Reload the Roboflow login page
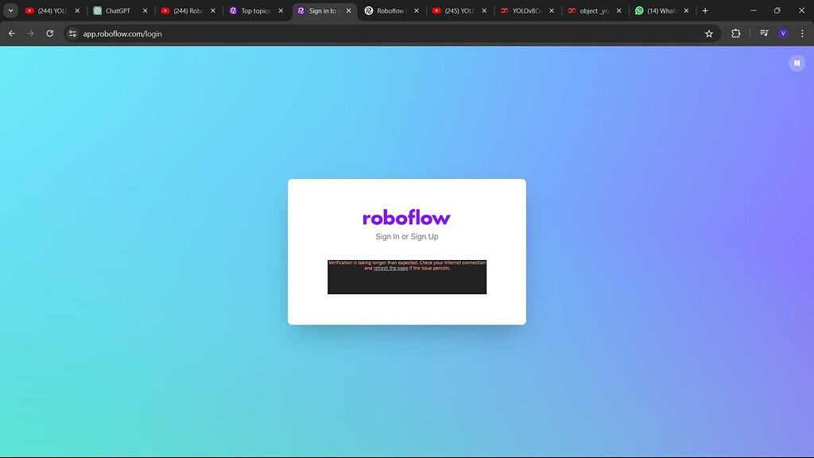This screenshot has height=458, width=814. 50,33
